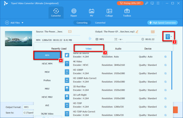Viewport: 183px width, 118px height.
Task: Open the hamburger menu icon
Action: click(x=158, y=3)
